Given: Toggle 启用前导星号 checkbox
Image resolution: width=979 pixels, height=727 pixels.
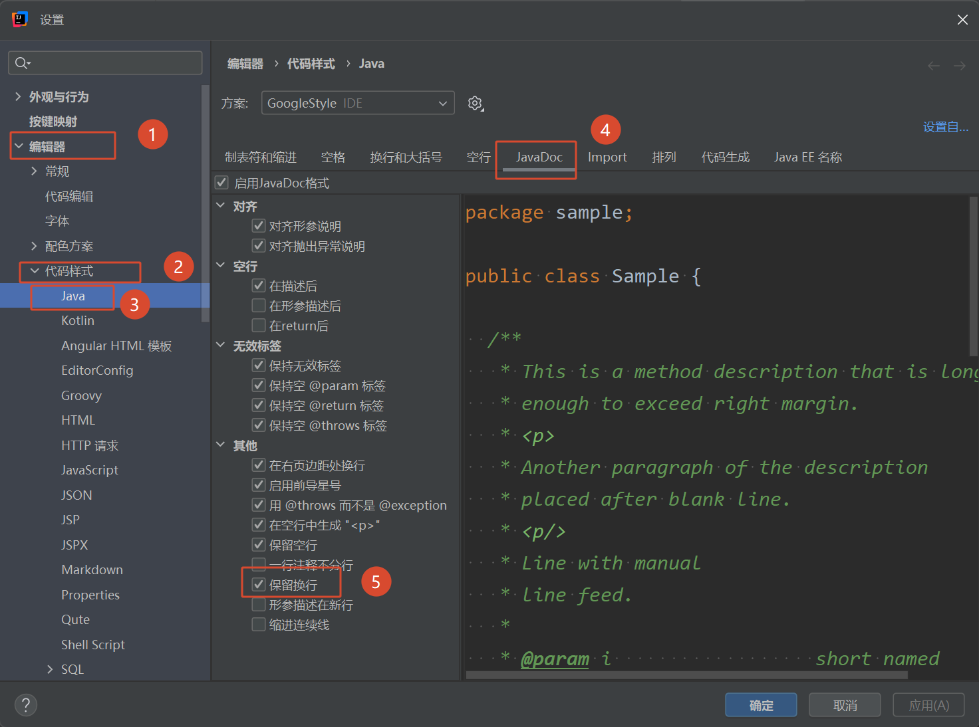Looking at the screenshot, I should [x=259, y=485].
